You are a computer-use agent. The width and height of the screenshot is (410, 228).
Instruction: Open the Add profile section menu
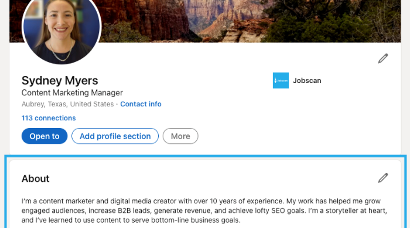coord(115,136)
